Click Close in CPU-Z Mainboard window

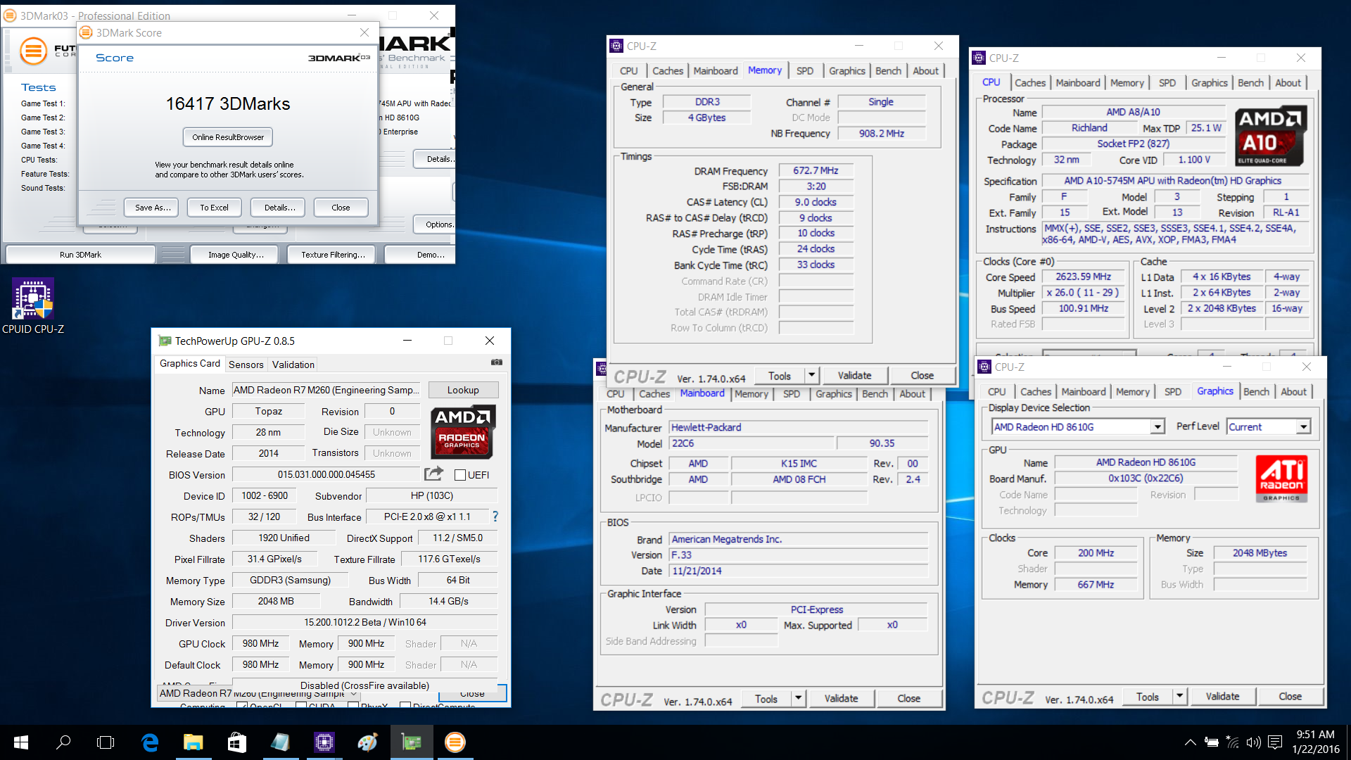coord(908,698)
